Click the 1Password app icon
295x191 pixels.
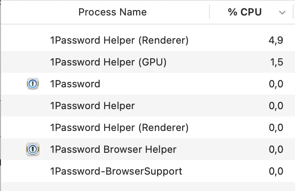33,84
